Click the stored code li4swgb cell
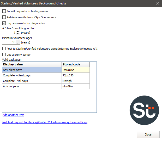 coord(75,81)
